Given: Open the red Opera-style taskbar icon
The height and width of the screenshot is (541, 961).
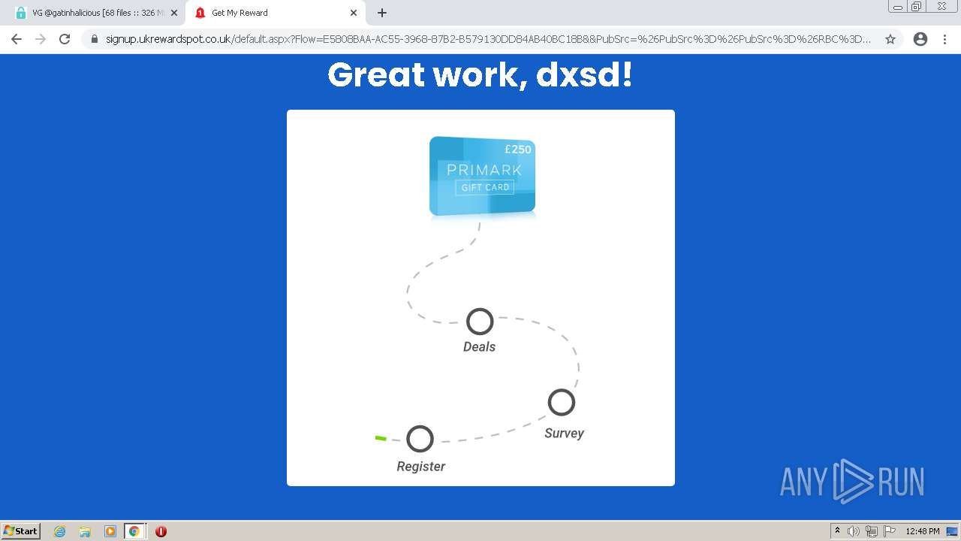Looking at the screenshot, I should (161, 531).
